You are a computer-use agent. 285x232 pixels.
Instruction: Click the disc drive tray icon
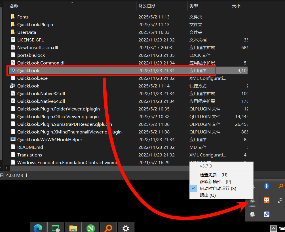[252, 214]
